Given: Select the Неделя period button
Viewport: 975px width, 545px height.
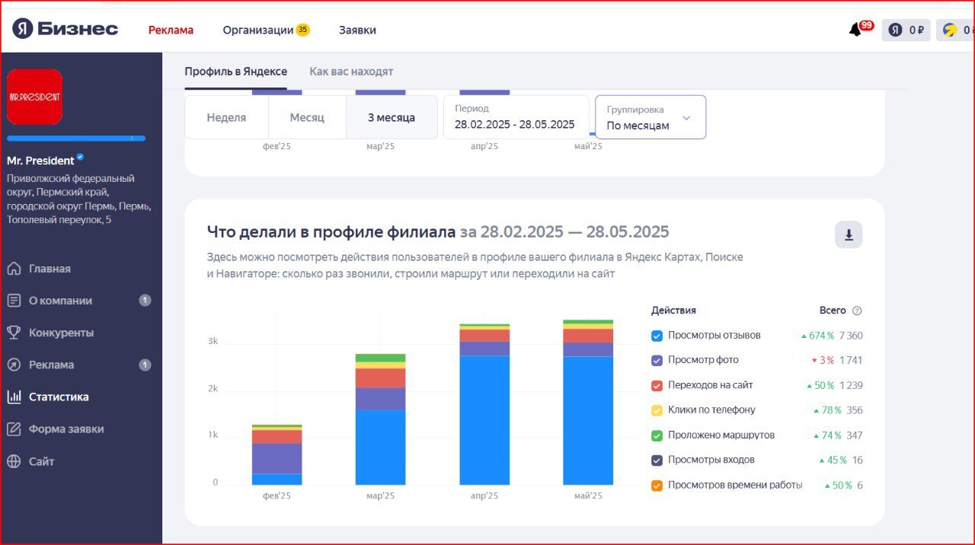Looking at the screenshot, I should [x=226, y=117].
